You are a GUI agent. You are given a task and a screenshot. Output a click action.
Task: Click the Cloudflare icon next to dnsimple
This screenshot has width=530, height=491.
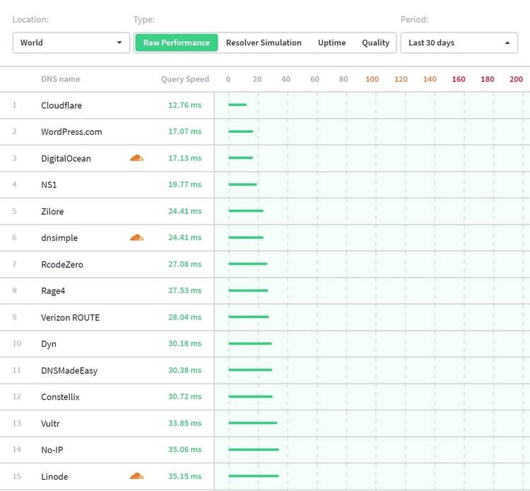pyautogui.click(x=136, y=237)
